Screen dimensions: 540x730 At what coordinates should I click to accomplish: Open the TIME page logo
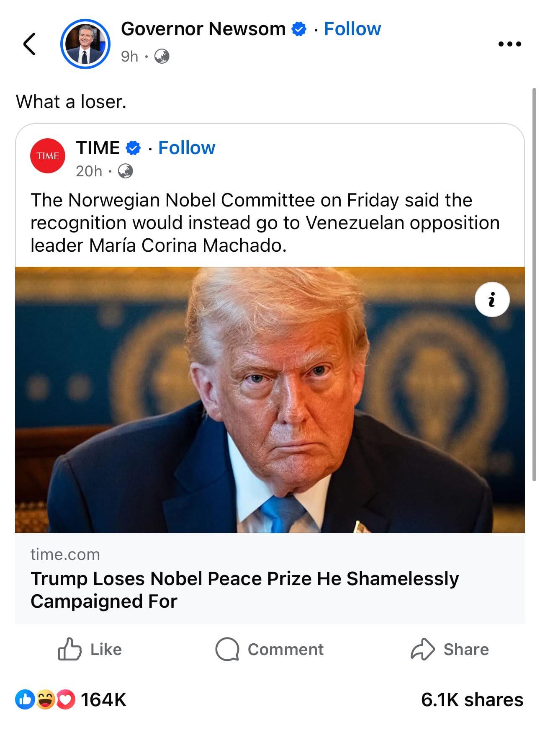pos(48,156)
